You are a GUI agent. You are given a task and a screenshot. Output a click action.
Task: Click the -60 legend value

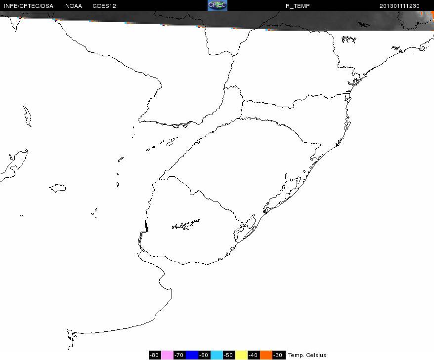(204, 355)
